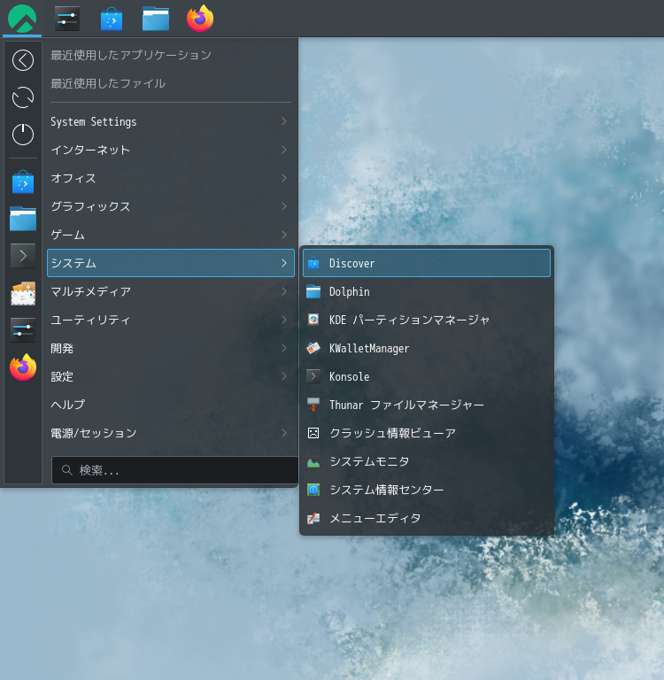Click the Dolphin folder icon in submenu
This screenshot has height=680, width=664.
[313, 291]
